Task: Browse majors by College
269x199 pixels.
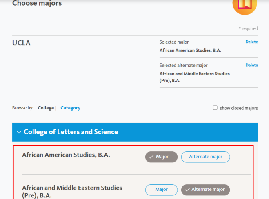Action: pyautogui.click(x=46, y=108)
